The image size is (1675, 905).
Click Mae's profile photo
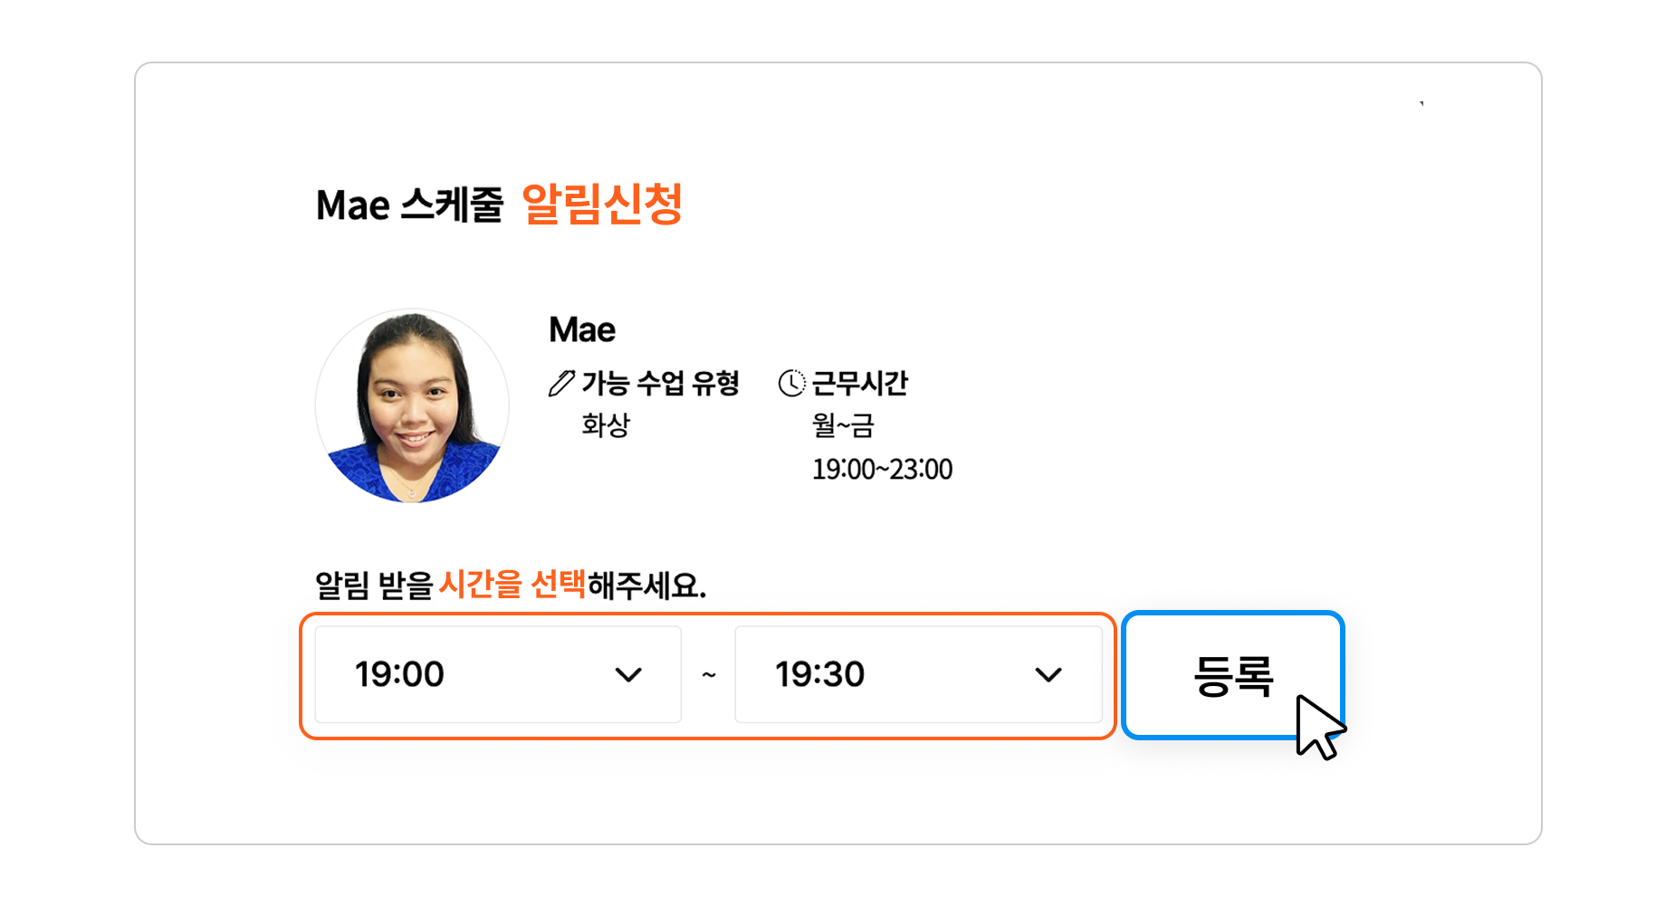[x=412, y=406]
